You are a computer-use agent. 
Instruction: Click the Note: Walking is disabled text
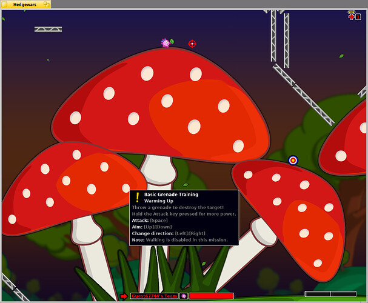click(x=180, y=240)
